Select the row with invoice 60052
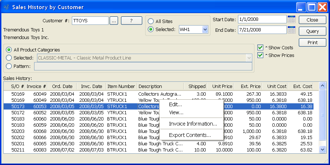 coord(158,113)
